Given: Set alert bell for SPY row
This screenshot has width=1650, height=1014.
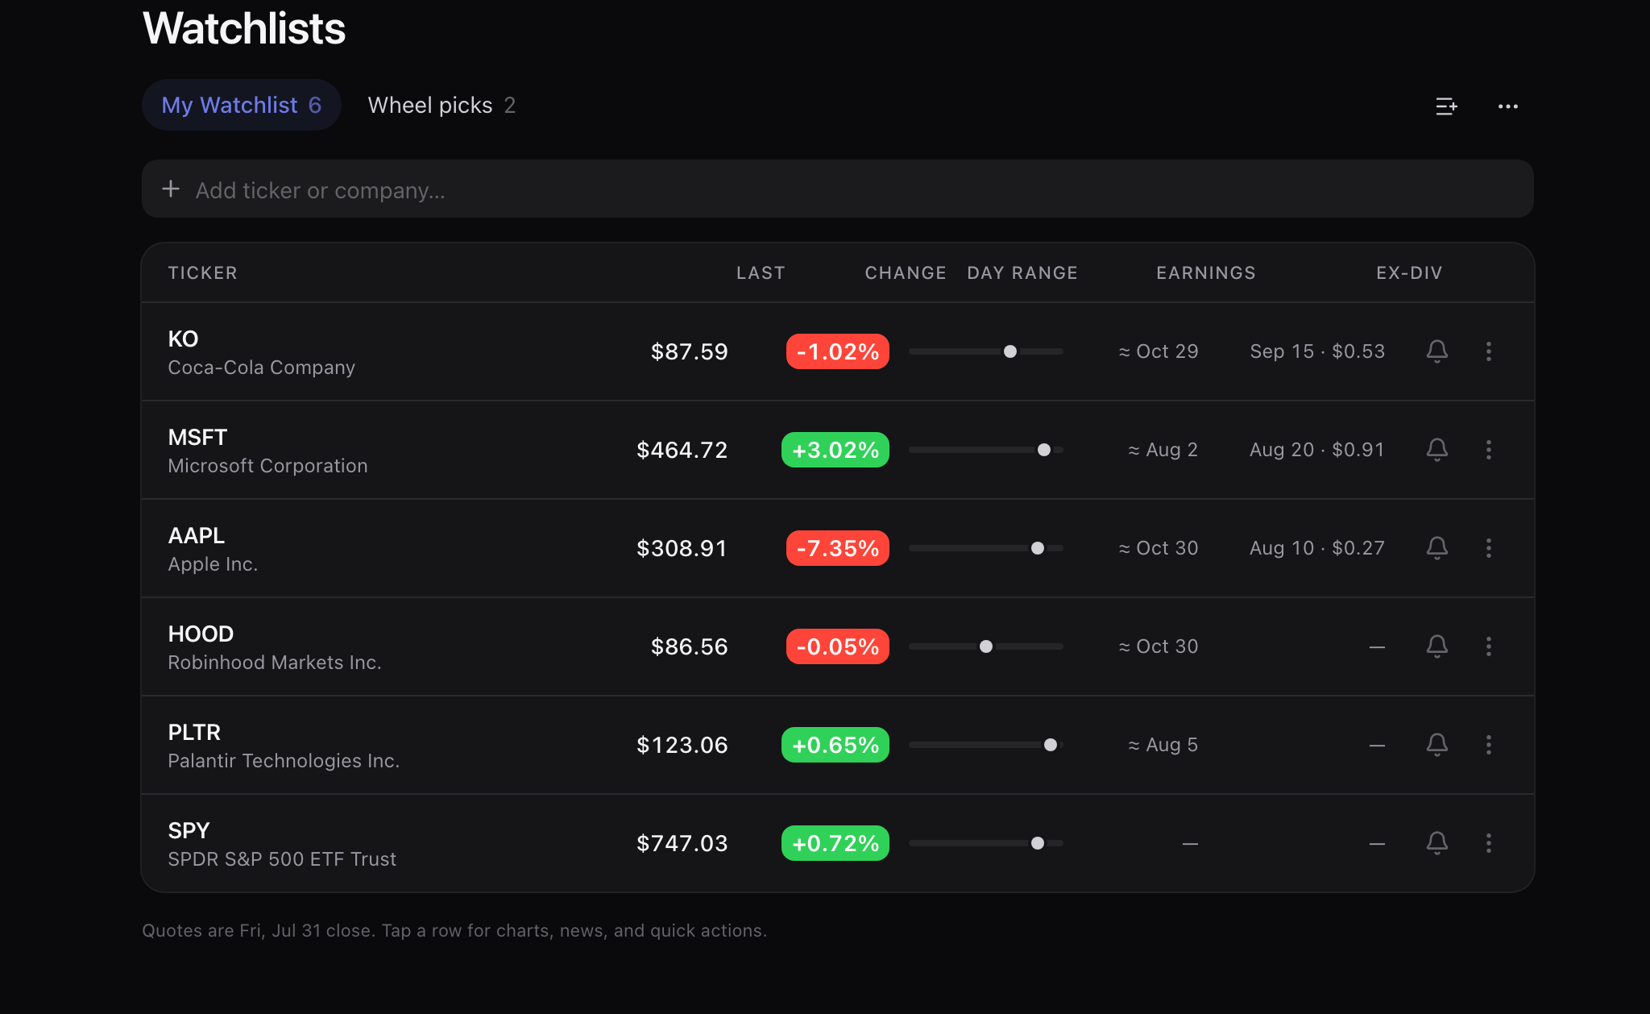Looking at the screenshot, I should pyautogui.click(x=1436, y=843).
